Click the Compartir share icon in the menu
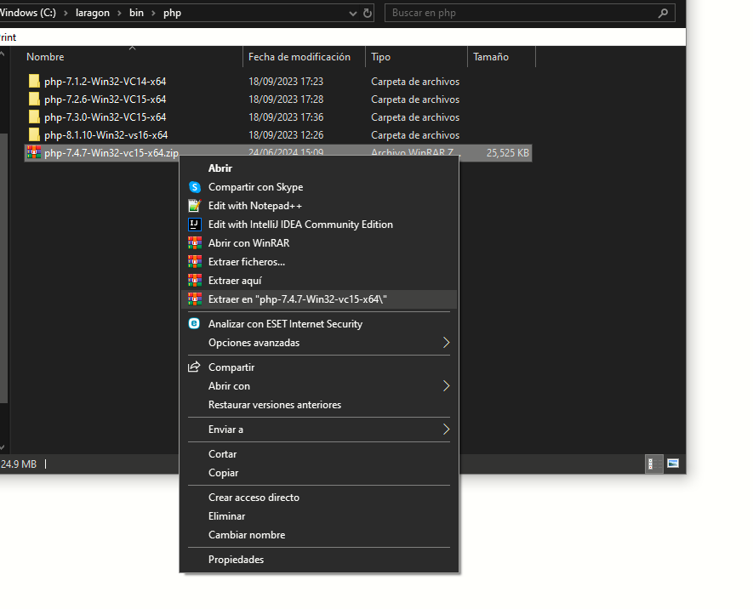The height and width of the screenshot is (609, 753). (193, 367)
